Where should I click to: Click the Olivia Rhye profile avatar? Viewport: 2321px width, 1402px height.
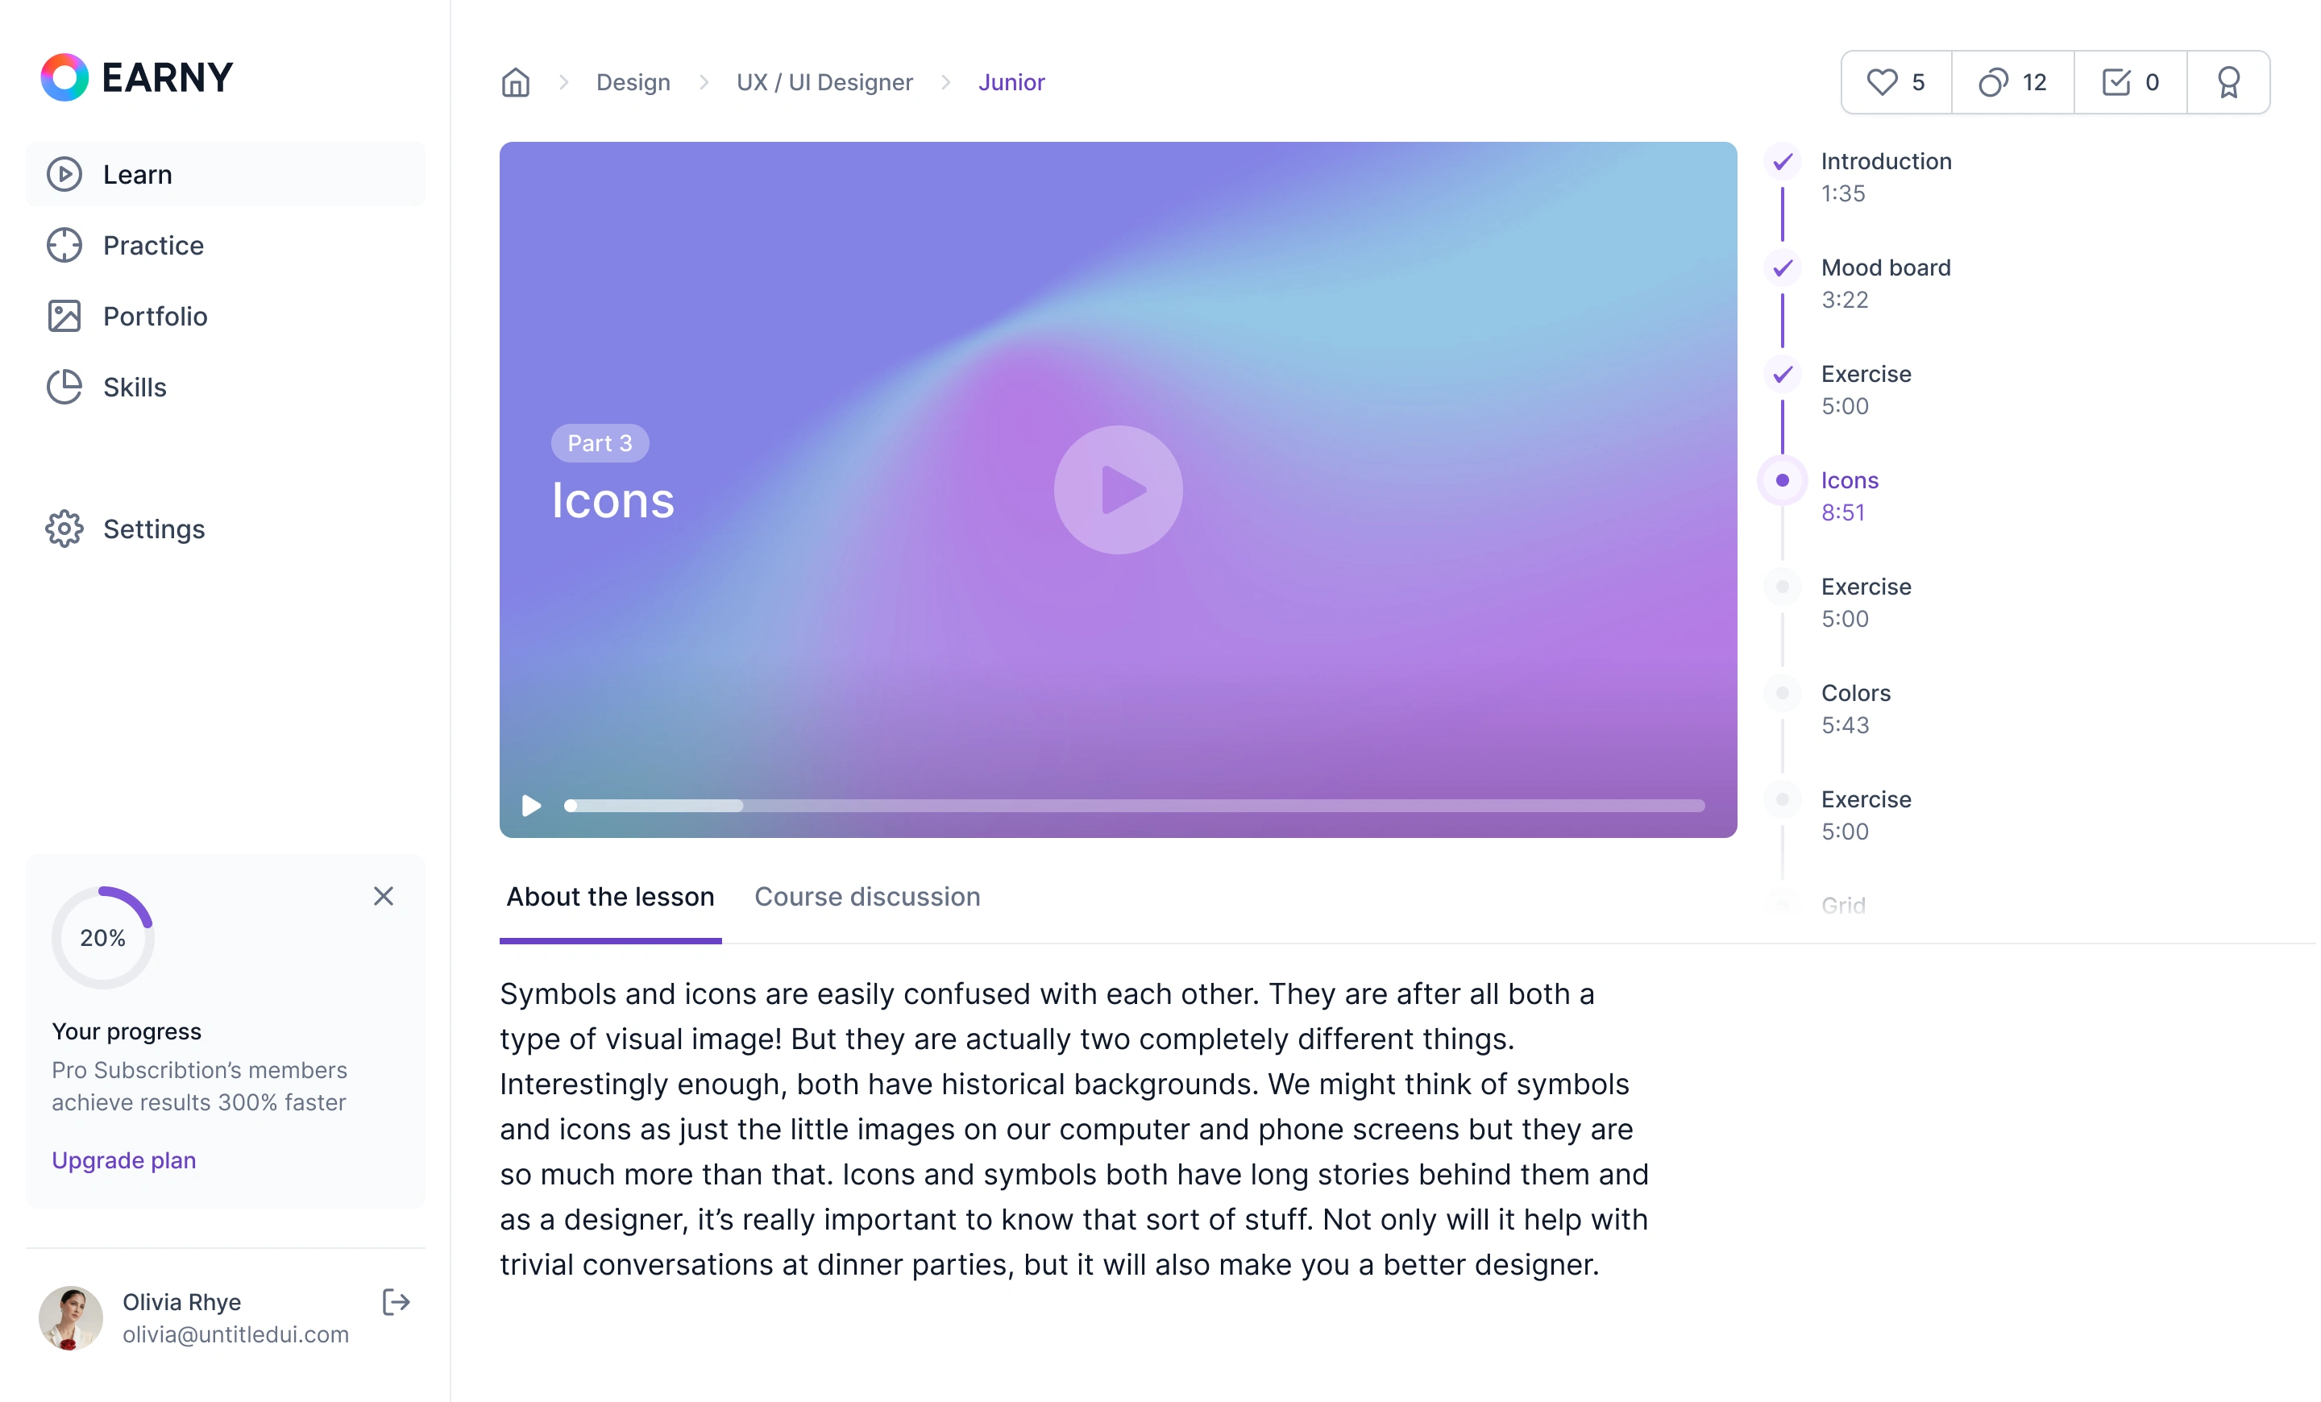point(71,1317)
